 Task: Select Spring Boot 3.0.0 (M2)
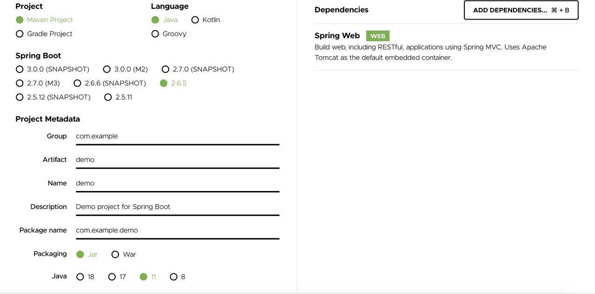pyautogui.click(x=107, y=69)
